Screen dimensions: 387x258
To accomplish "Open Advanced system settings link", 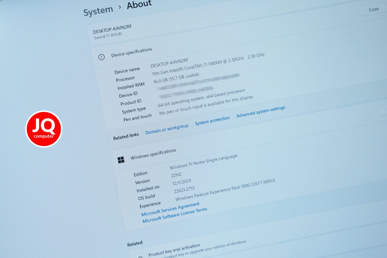I will [261, 111].
